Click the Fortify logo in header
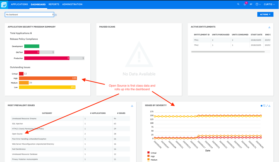The image size is (279, 162). tap(4, 4)
